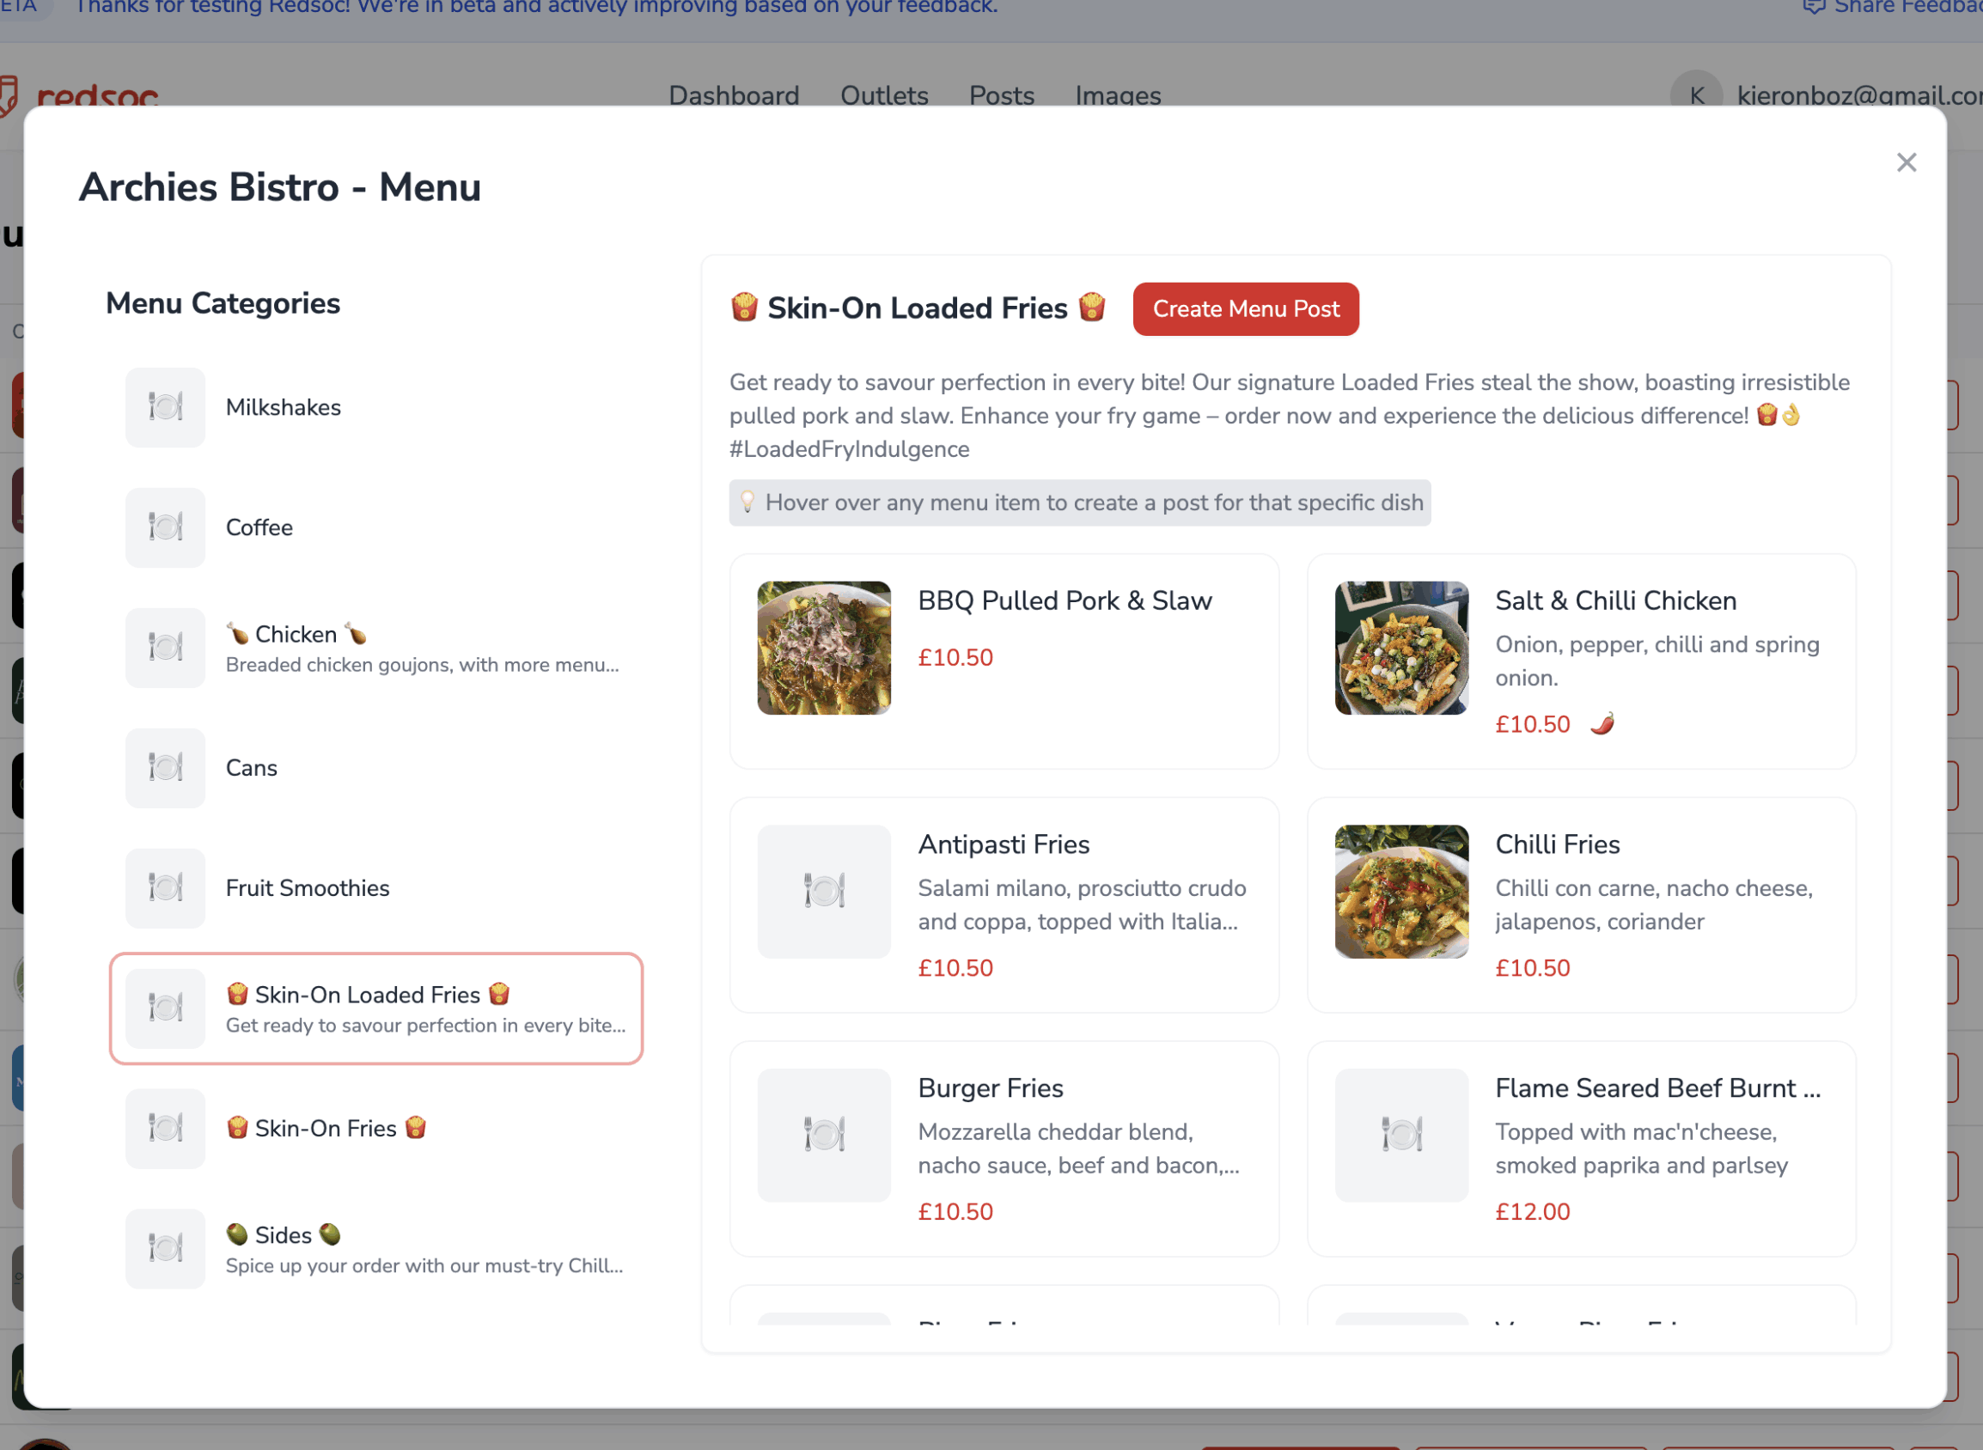Click the Create Menu Post button

(1246, 309)
